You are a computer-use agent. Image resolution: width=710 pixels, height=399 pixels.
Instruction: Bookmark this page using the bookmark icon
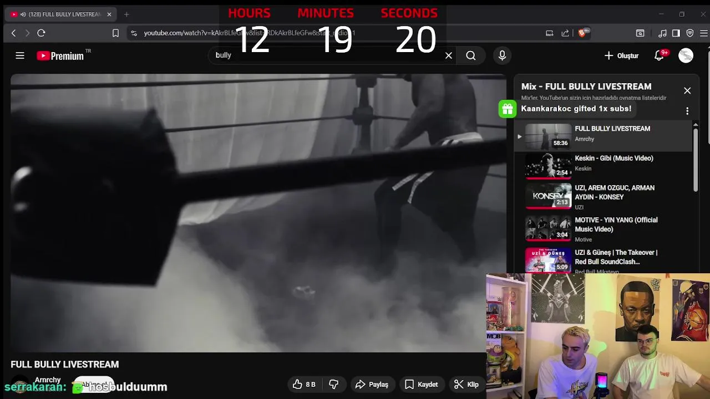pos(115,33)
